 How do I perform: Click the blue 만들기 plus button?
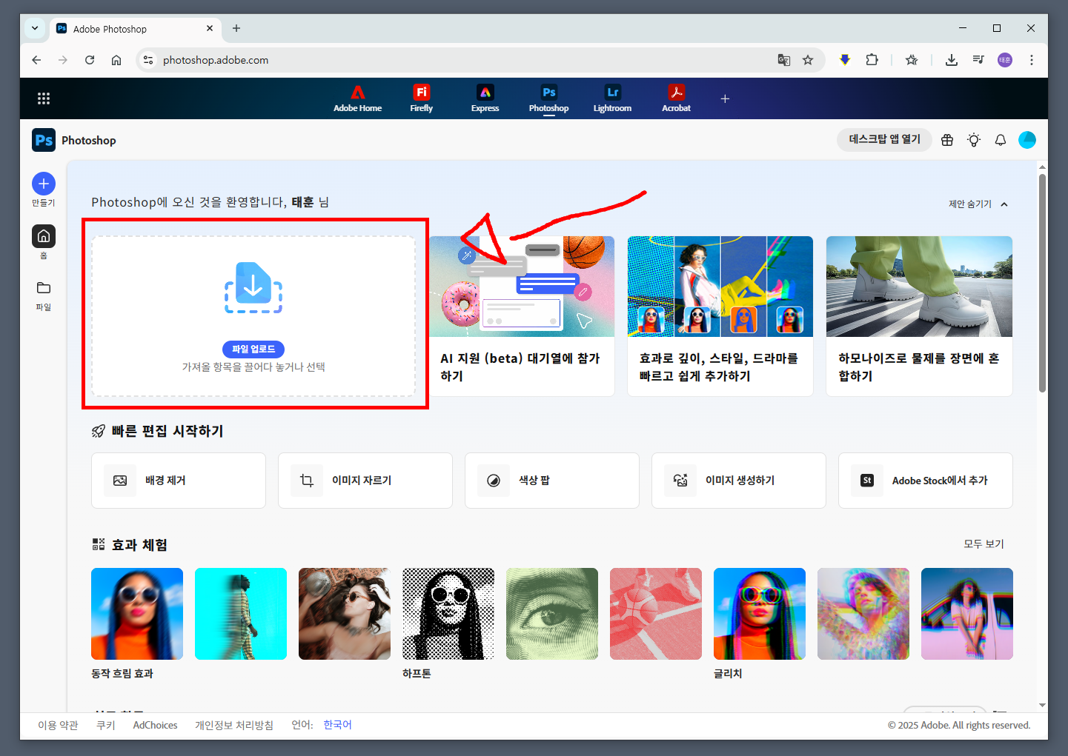click(x=44, y=184)
